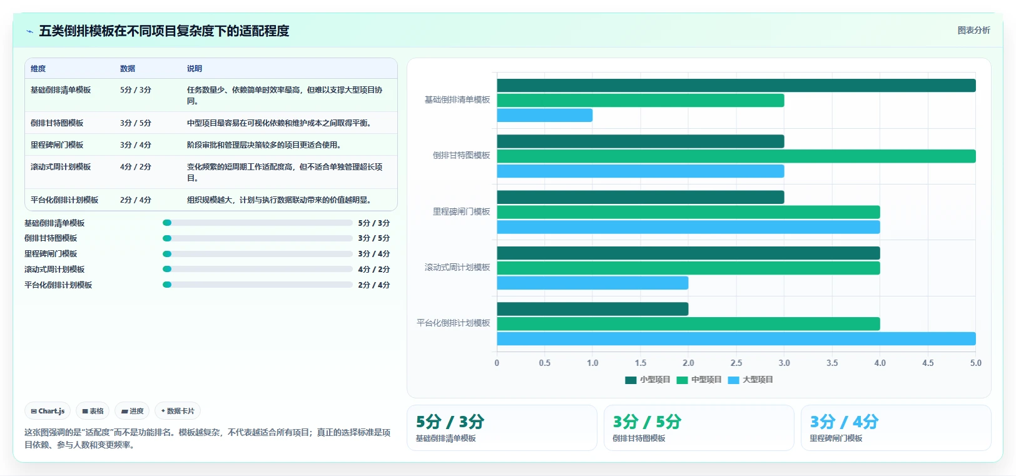The image size is (1016, 476).
Task: Click progress bar for 平台化倒排计划模板
Action: [x=257, y=285]
